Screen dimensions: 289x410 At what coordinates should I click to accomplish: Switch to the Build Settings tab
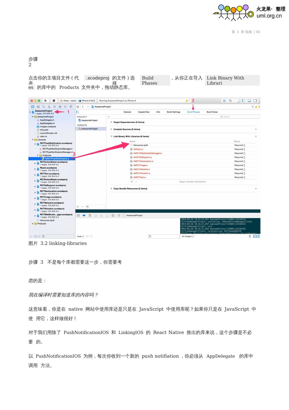173,112
